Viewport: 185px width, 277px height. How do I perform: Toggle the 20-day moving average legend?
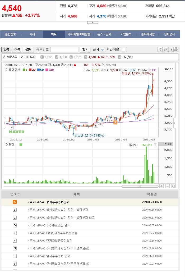point(32,70)
